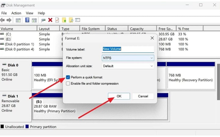Click the list settings toolbar icon
The width and height of the screenshot is (220, 137).
78,20
